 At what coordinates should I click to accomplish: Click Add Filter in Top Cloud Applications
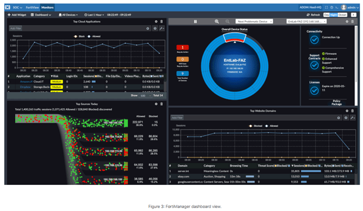click(16, 28)
